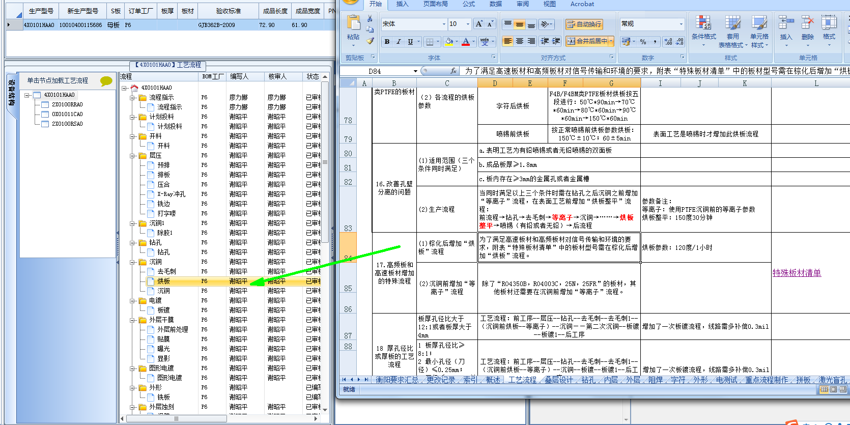The image size is (850, 425).
Task: Set bottom vertical alignment
Action: tap(531, 24)
